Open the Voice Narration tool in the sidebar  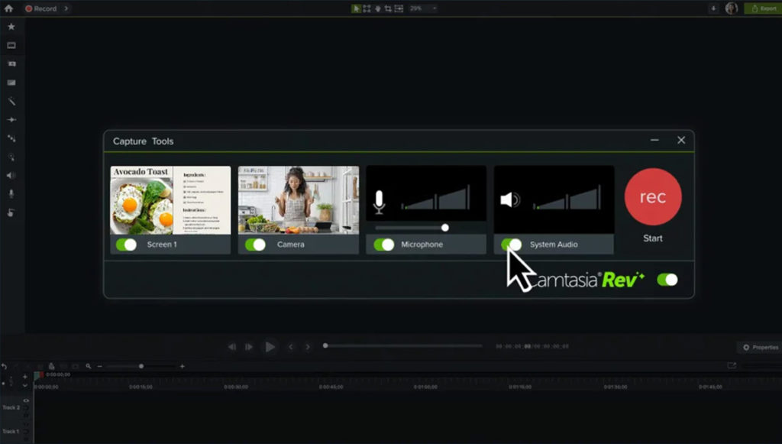pyautogui.click(x=10, y=193)
